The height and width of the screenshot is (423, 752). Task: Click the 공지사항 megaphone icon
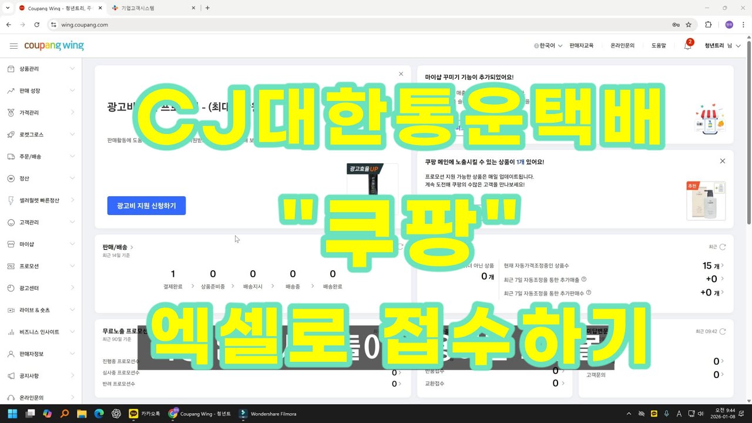coord(11,376)
